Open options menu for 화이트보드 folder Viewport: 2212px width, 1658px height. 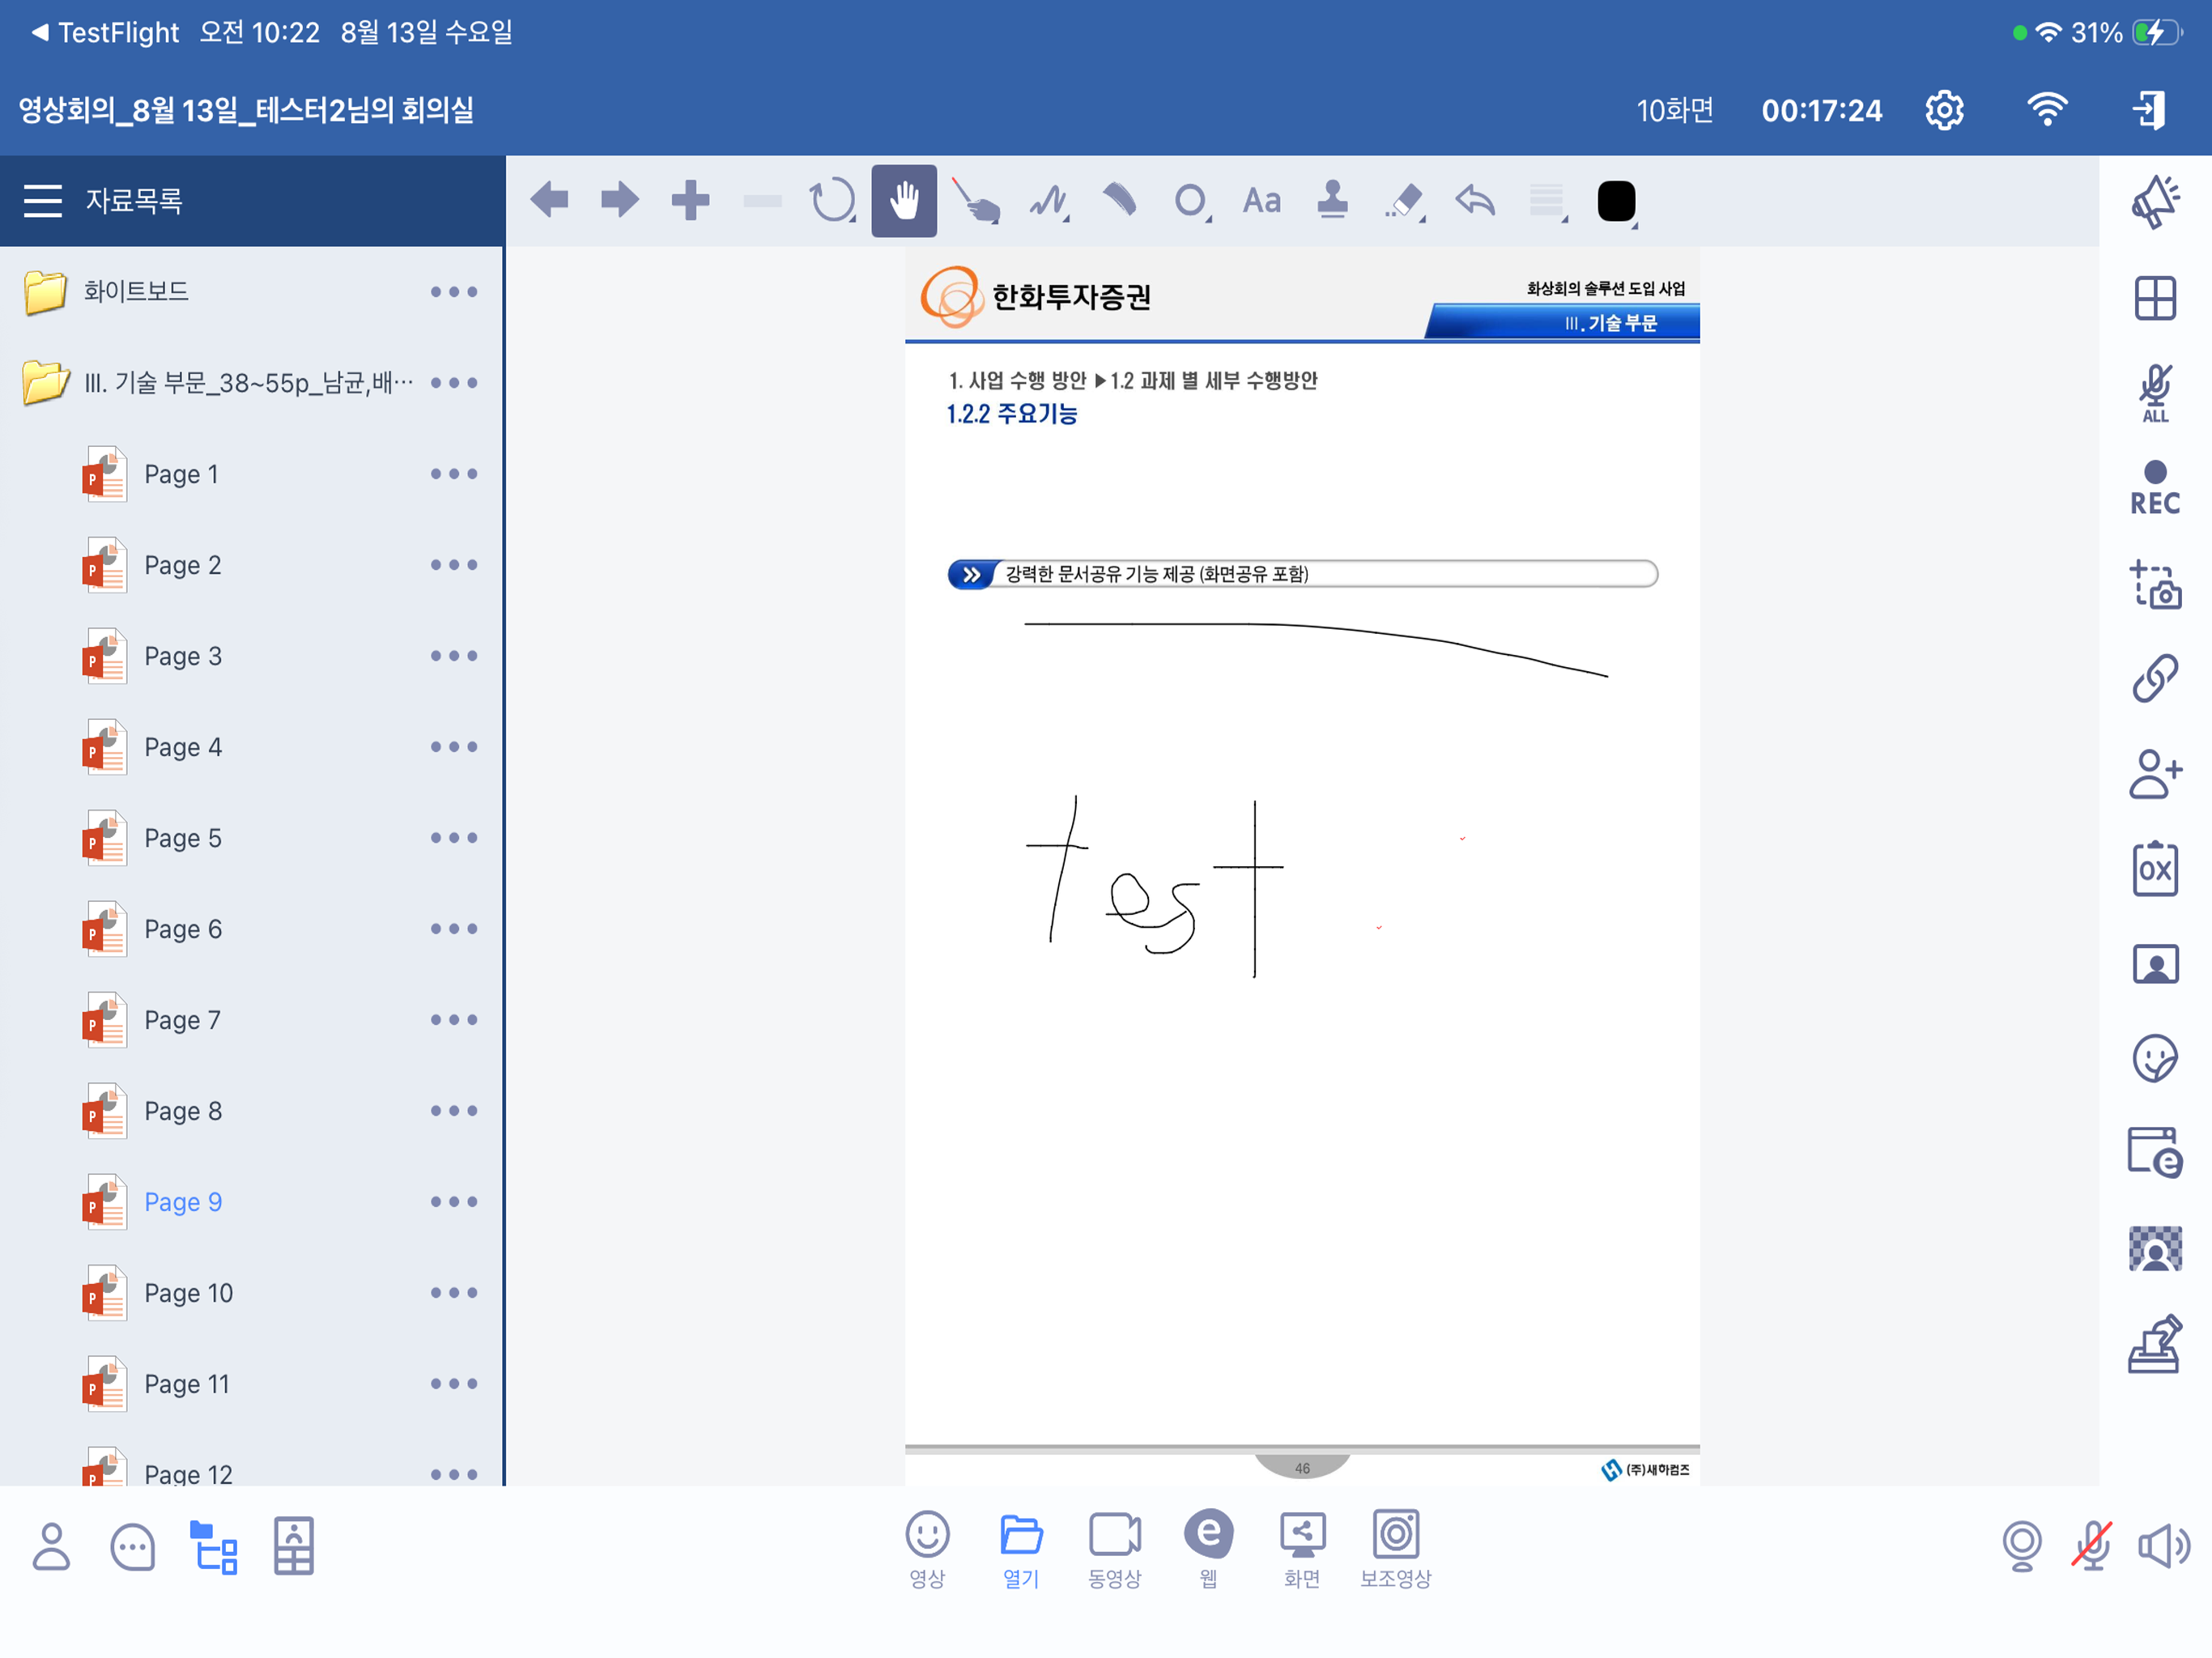click(x=454, y=292)
